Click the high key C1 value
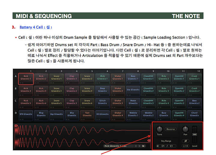This screenshot has height=155, width=216. pos(171,146)
